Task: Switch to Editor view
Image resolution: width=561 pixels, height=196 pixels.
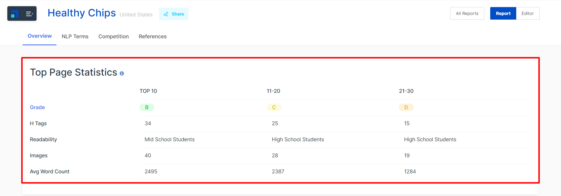Action: click(527, 13)
